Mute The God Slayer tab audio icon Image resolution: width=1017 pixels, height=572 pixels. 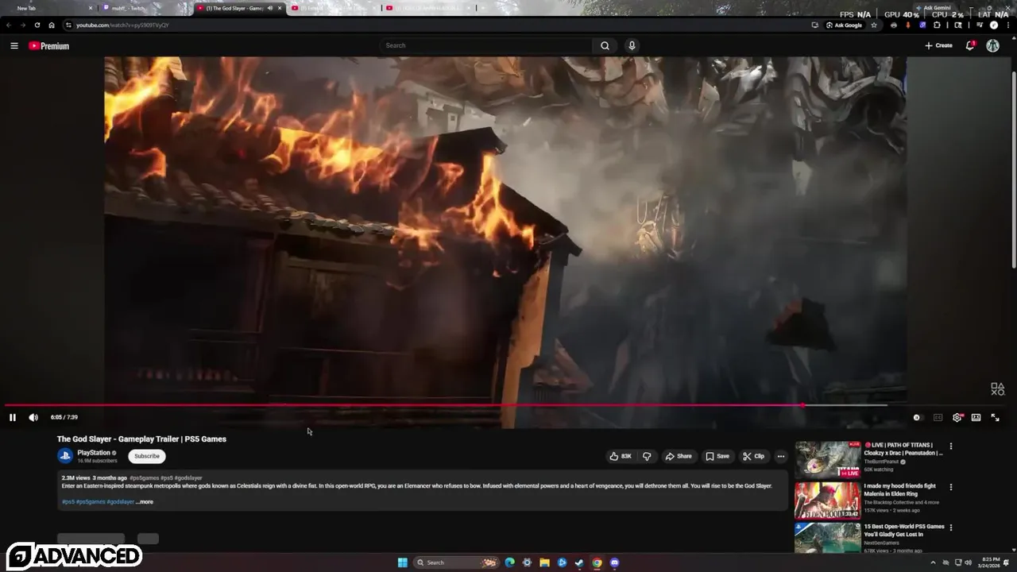tap(270, 8)
